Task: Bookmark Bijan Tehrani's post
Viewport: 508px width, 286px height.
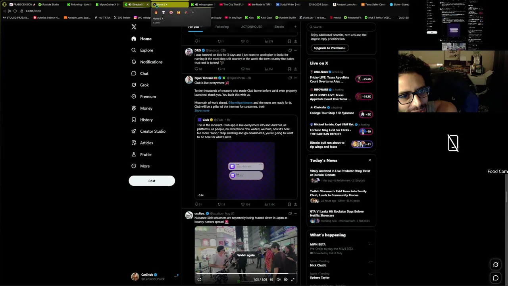Action: (289, 204)
